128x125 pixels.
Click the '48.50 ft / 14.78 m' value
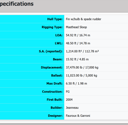[78, 43]
